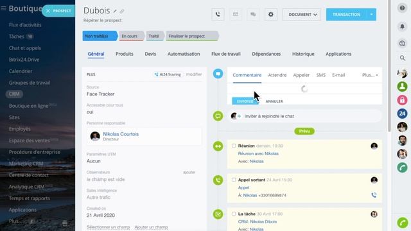Set stage to Non traité(e)
The image size is (411, 231).
point(100,36)
